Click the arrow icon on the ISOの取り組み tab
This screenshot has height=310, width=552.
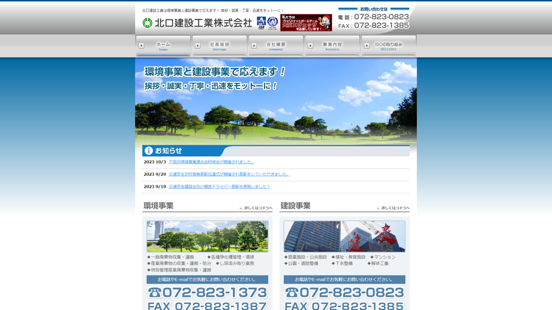367,46
